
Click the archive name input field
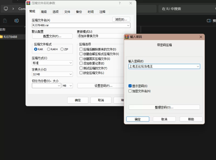click(79, 26)
